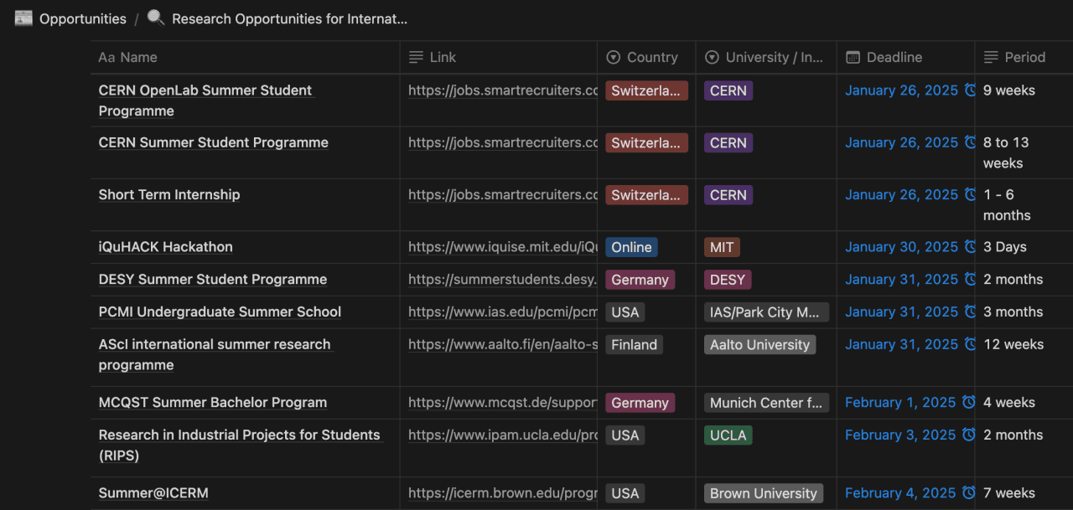Select the USA tag in PCMI row

click(x=625, y=312)
